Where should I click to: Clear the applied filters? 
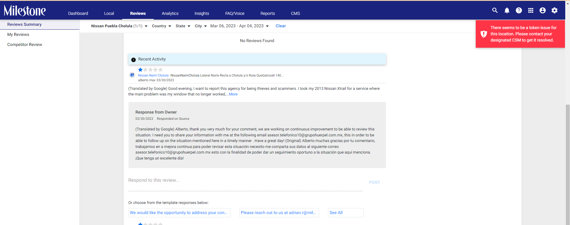[x=281, y=26]
